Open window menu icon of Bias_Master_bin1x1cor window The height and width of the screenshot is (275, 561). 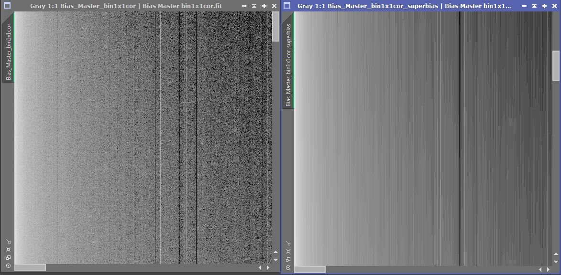[x=7, y=6]
